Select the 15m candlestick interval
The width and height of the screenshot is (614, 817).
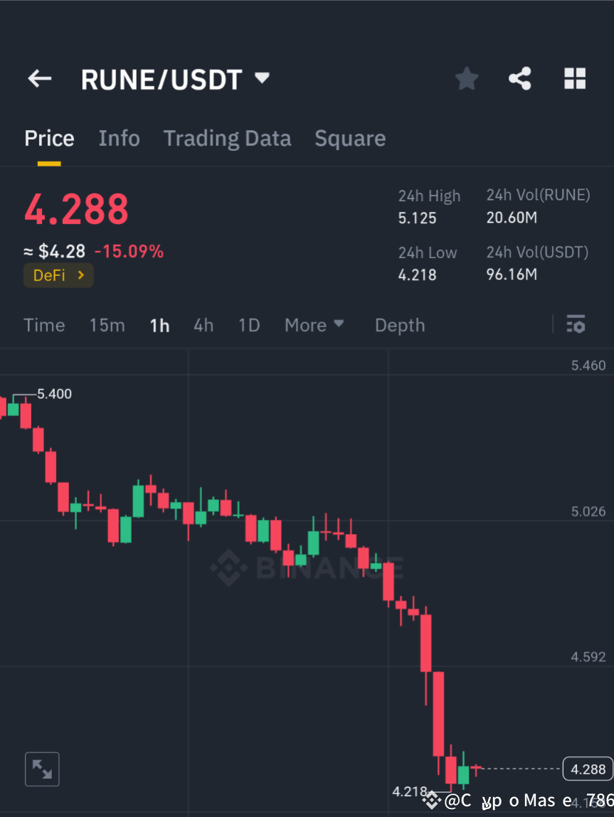pyautogui.click(x=107, y=325)
